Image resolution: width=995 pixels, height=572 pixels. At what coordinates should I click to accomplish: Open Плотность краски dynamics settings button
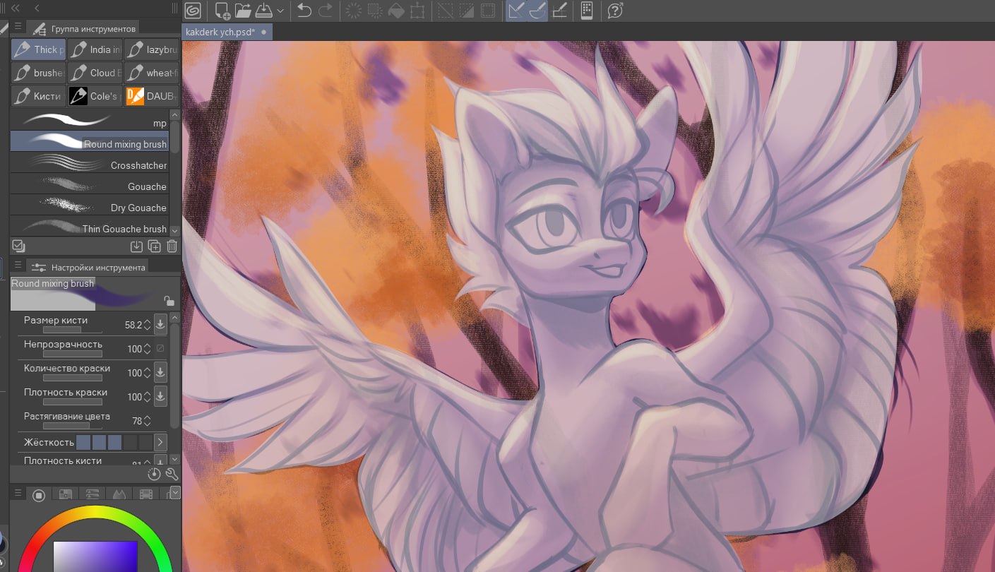coord(160,396)
